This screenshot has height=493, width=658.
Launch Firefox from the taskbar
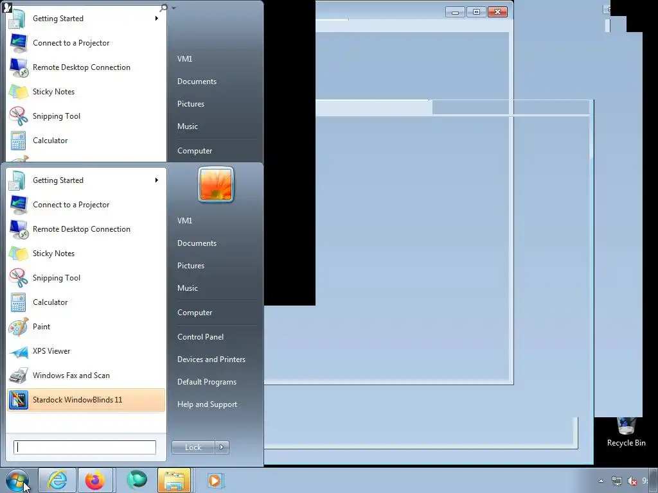(95, 480)
